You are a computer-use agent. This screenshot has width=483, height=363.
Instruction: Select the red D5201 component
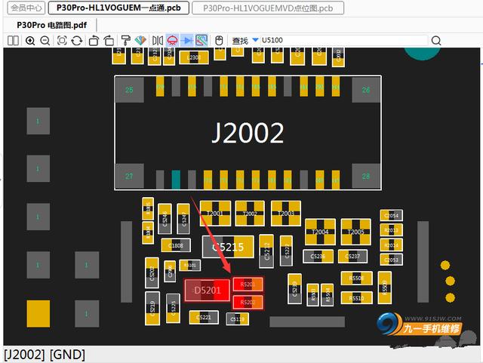(x=206, y=291)
